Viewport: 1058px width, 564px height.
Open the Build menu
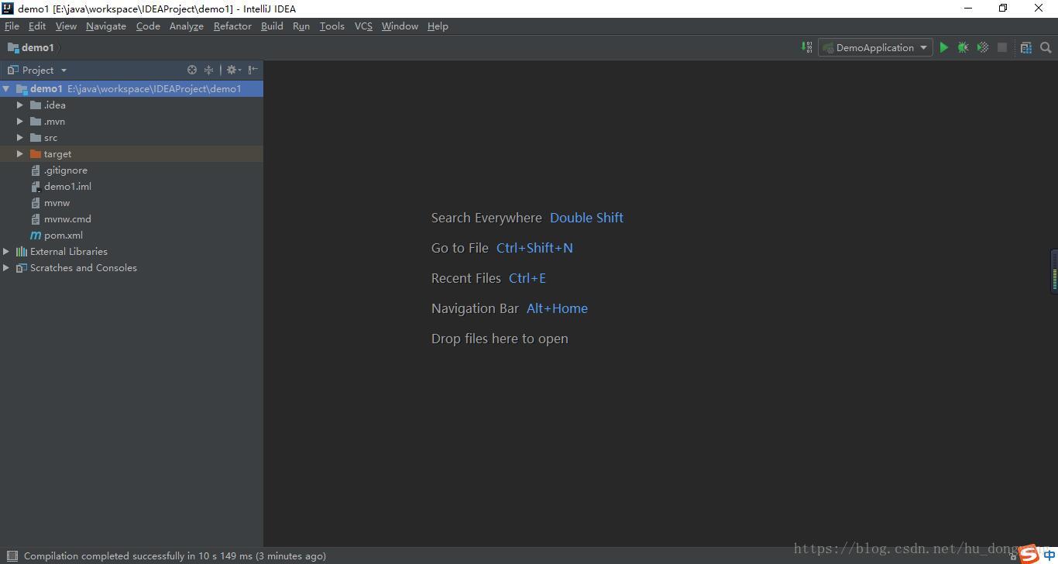coord(272,26)
